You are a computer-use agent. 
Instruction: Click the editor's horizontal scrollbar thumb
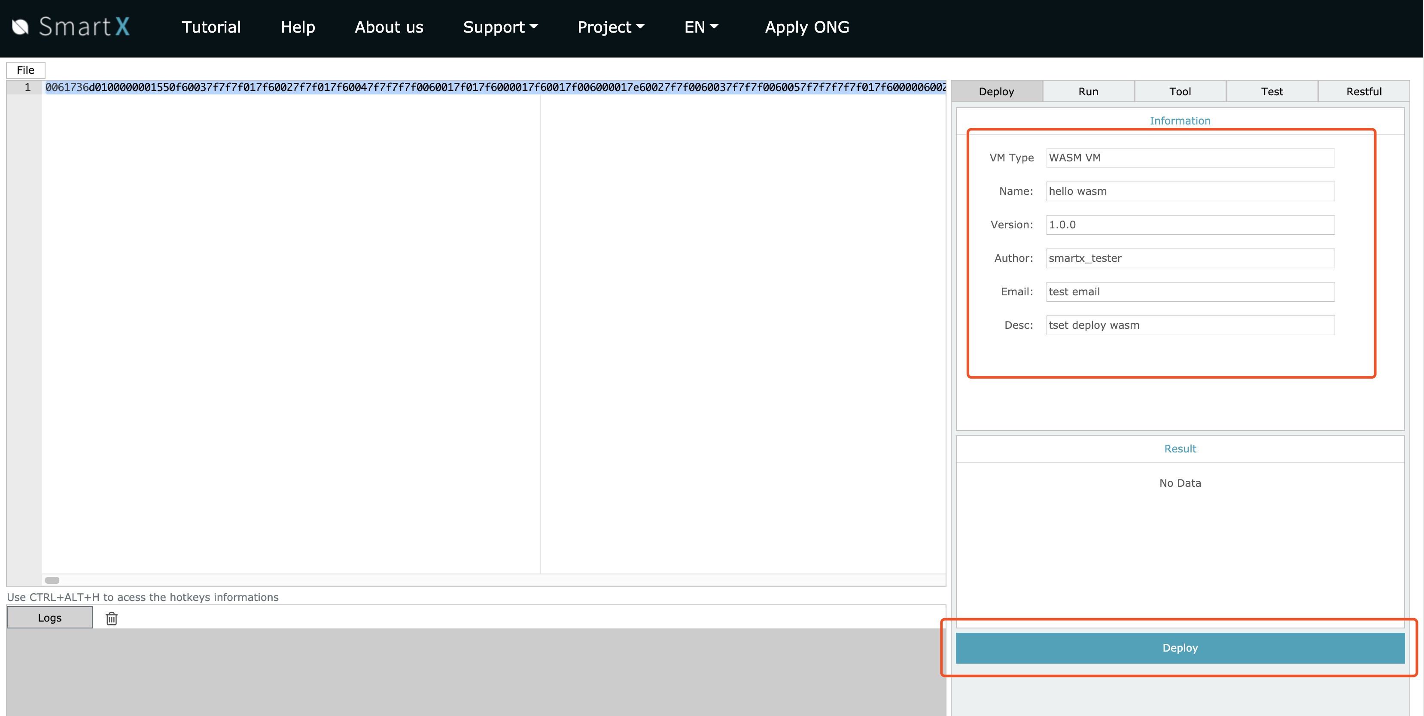tap(52, 580)
